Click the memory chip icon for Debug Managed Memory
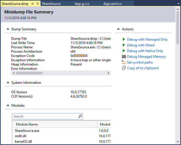 [x=124, y=57]
